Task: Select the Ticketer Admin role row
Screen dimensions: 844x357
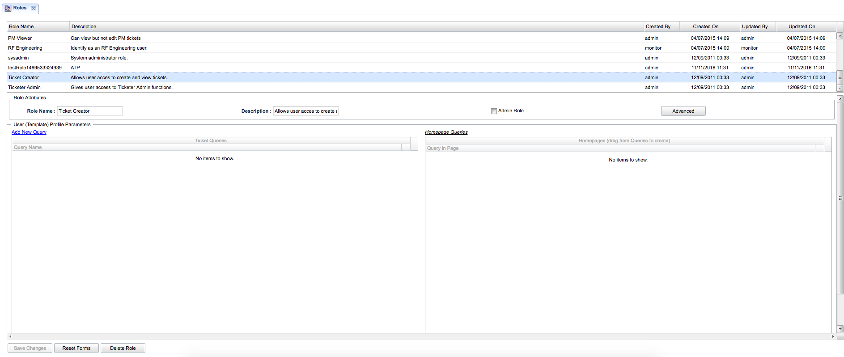Action: pyautogui.click(x=25, y=87)
